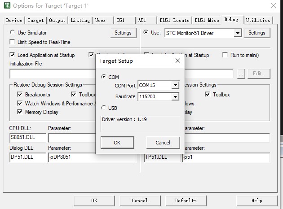Select the Debug tab
Screen dimensions: 283x209
pyautogui.click(x=233, y=19)
